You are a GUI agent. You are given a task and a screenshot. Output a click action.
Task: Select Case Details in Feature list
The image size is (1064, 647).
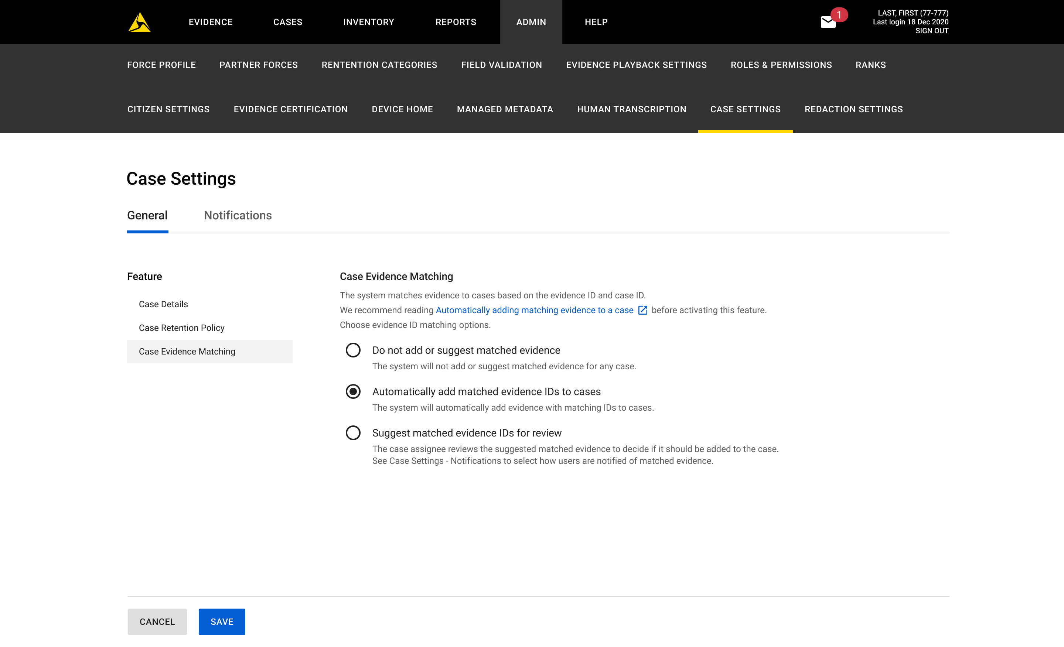(163, 304)
